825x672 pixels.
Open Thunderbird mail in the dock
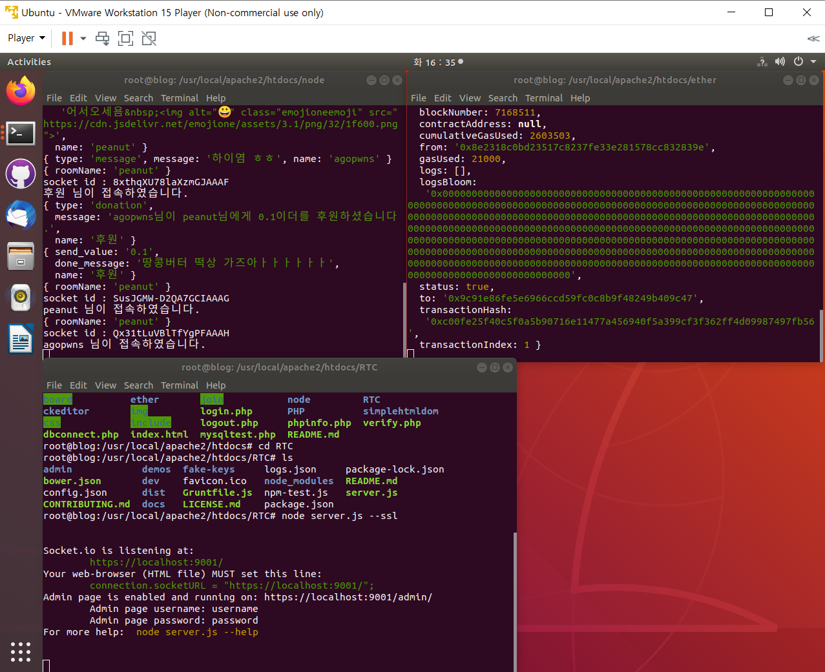point(21,215)
